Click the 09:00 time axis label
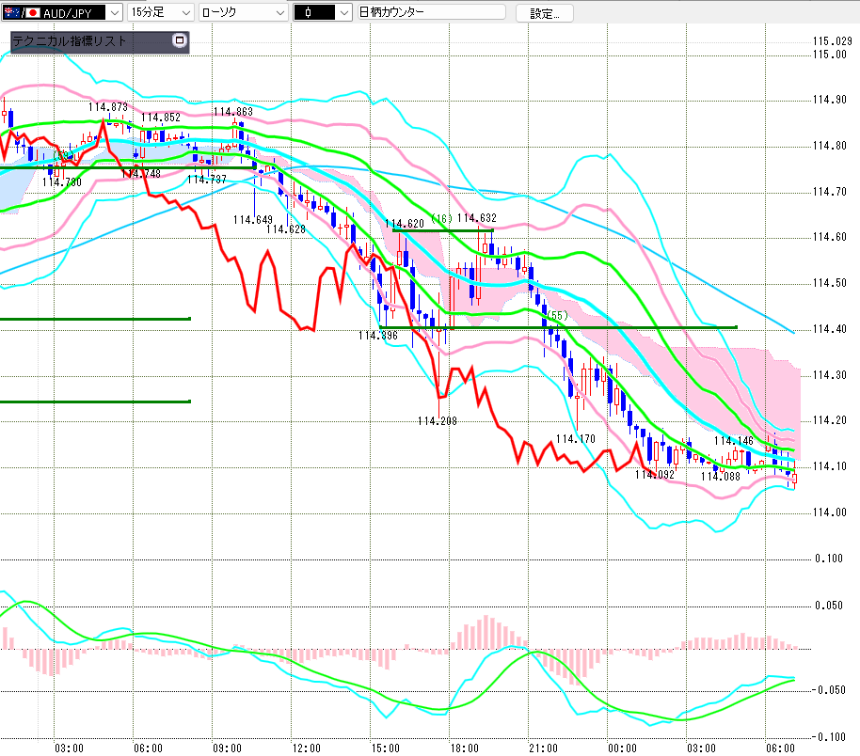This screenshot has height=756, width=860. point(227,748)
